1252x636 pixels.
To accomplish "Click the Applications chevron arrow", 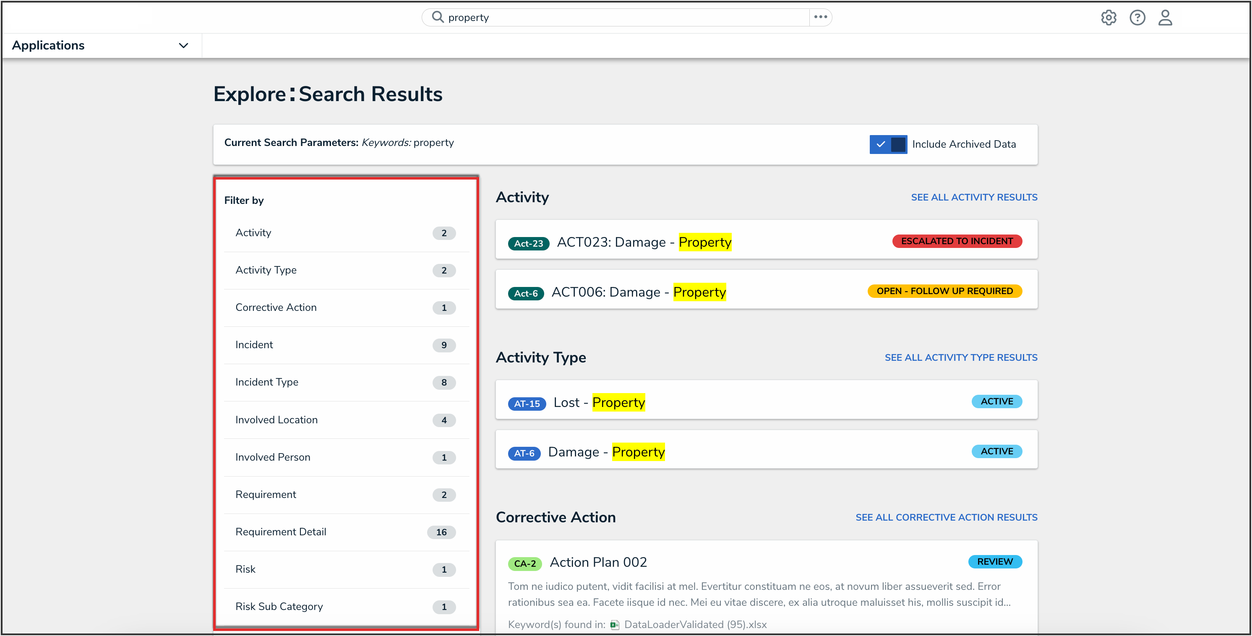I will [183, 46].
